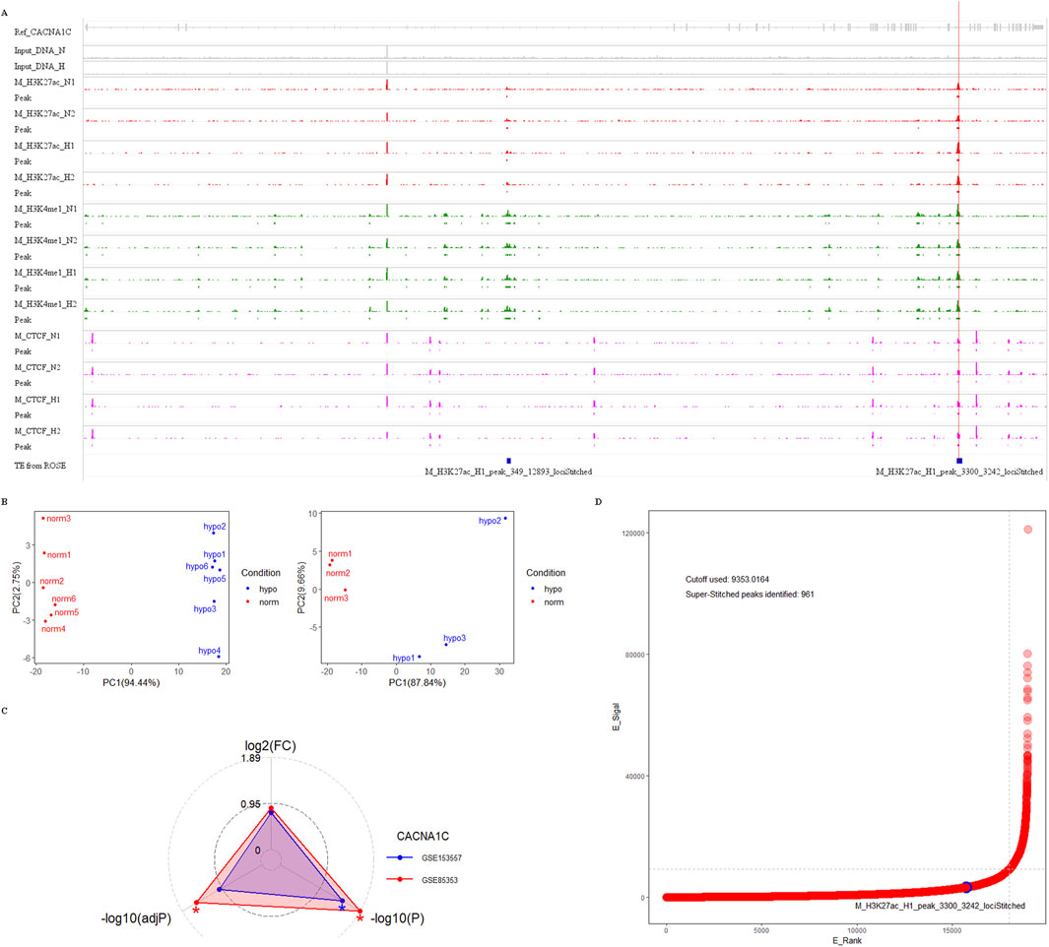Click the hypo6 point label
The width and height of the screenshot is (1049, 947).
coord(197,566)
